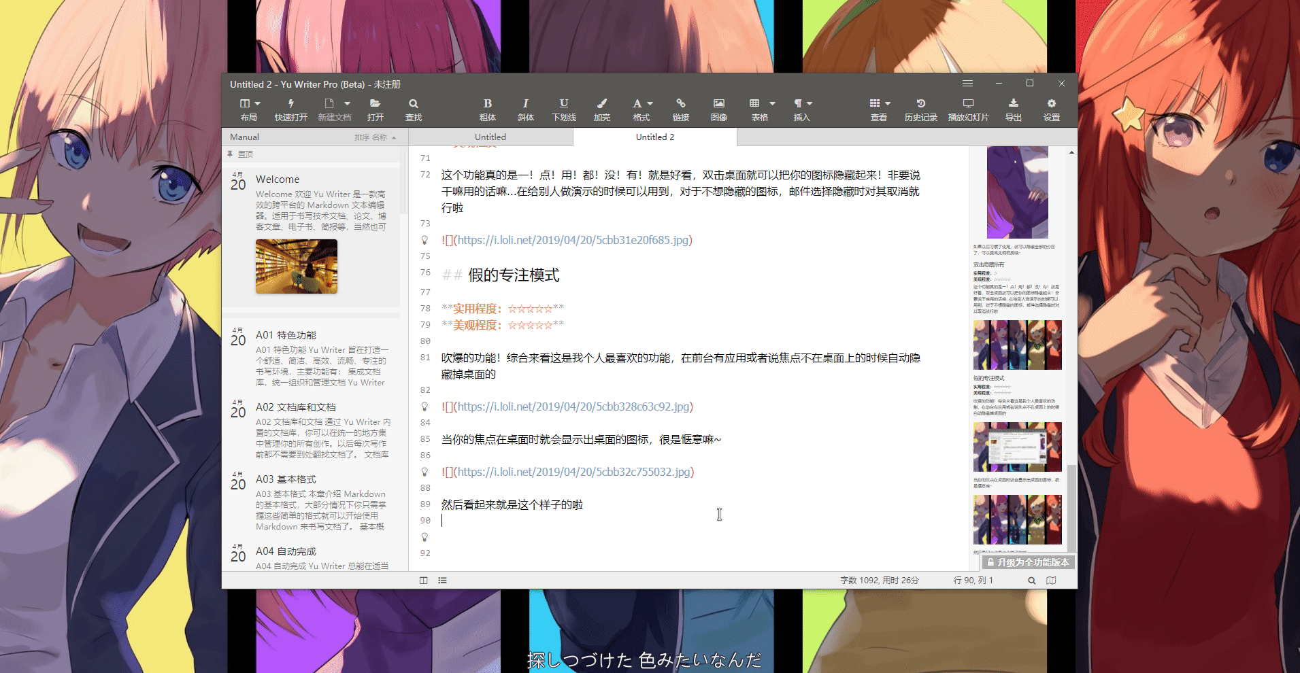Viewport: 1300px width, 673px height.
Task: Click the 美观程度 rating line in editor
Action: pyautogui.click(x=503, y=325)
